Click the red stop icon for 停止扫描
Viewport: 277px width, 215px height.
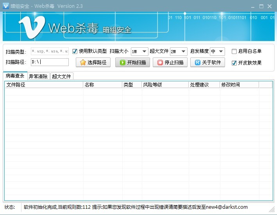160,63
